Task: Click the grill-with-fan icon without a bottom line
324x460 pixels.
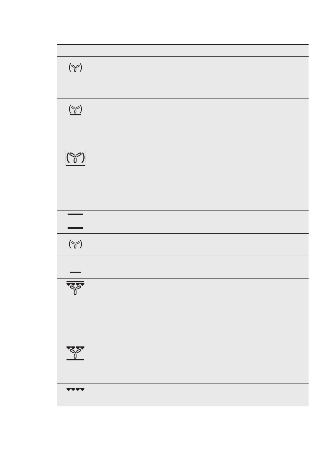Action: 76,289
